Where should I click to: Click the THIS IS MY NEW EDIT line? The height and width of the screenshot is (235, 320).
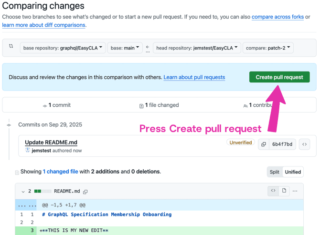pos(74,231)
